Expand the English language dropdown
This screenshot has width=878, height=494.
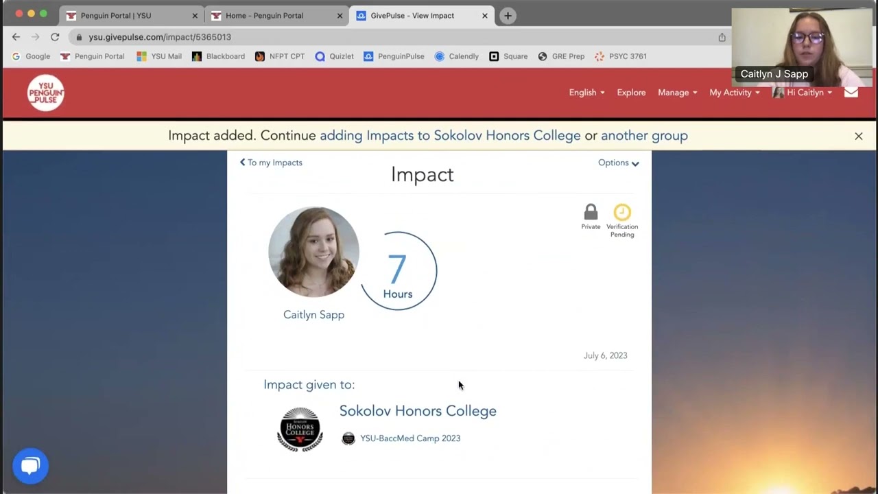click(586, 93)
